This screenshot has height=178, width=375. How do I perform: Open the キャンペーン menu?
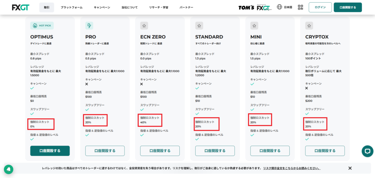point(102,7)
